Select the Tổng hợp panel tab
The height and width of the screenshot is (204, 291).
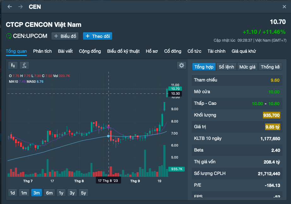[204, 67]
